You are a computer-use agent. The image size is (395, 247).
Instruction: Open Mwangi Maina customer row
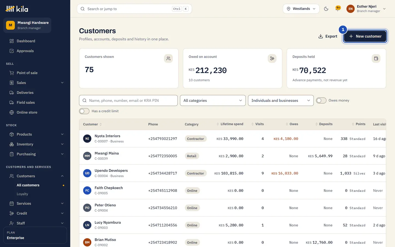(x=233, y=156)
